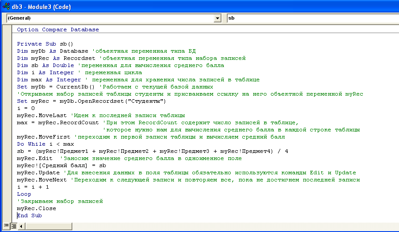Click the line "i = i + 1"
399x232 pixels.
(x=33, y=187)
